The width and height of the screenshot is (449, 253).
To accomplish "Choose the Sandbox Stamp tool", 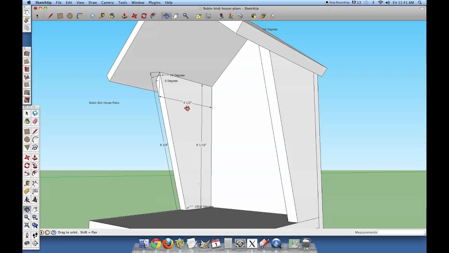I will pyautogui.click(x=27, y=77).
